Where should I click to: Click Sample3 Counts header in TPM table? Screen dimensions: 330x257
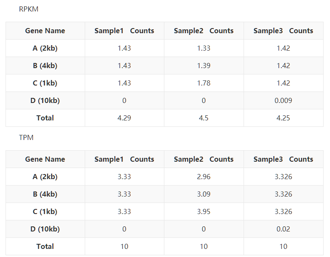pyautogui.click(x=283, y=159)
